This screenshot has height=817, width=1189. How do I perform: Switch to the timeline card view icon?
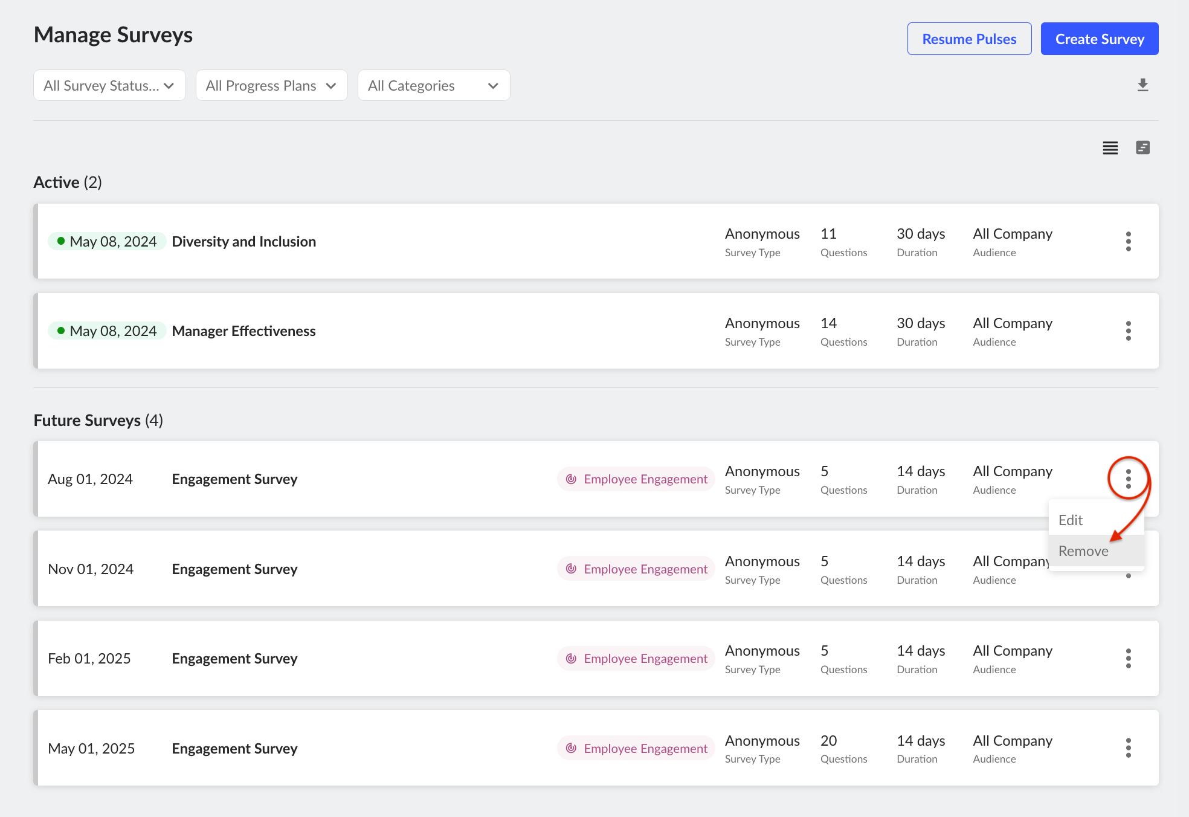[1142, 148]
